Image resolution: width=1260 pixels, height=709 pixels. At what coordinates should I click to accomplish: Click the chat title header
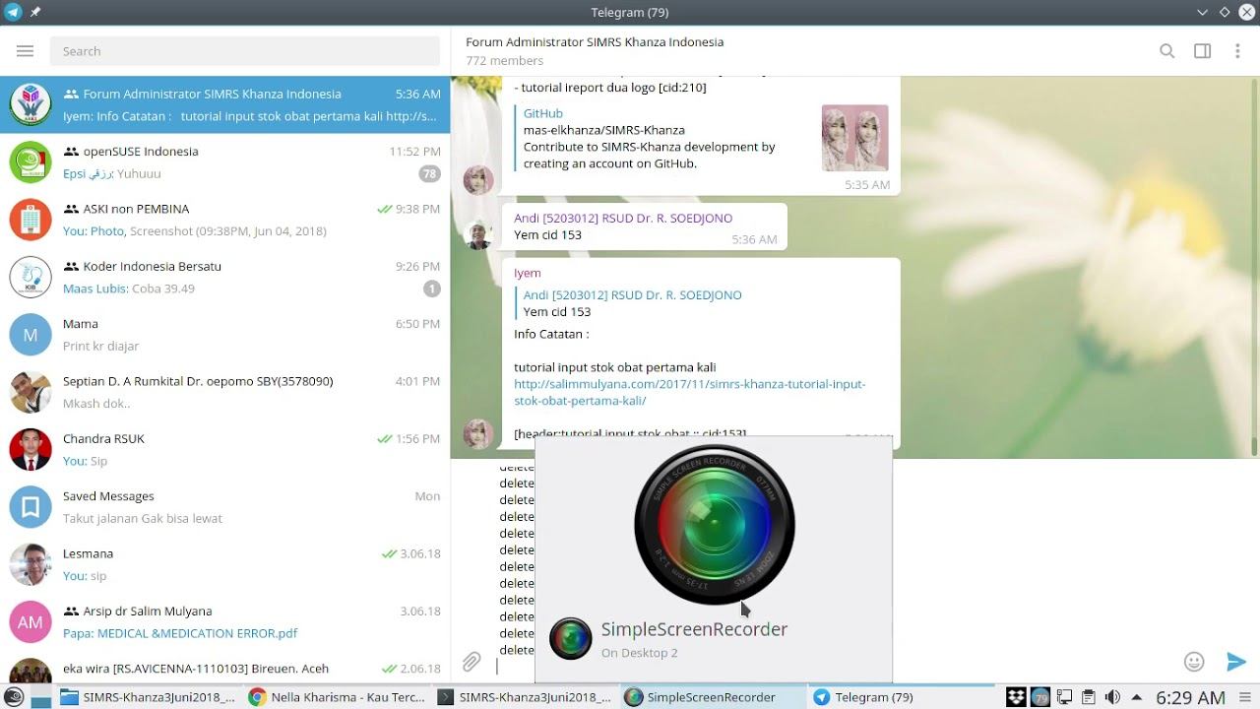[595, 42]
